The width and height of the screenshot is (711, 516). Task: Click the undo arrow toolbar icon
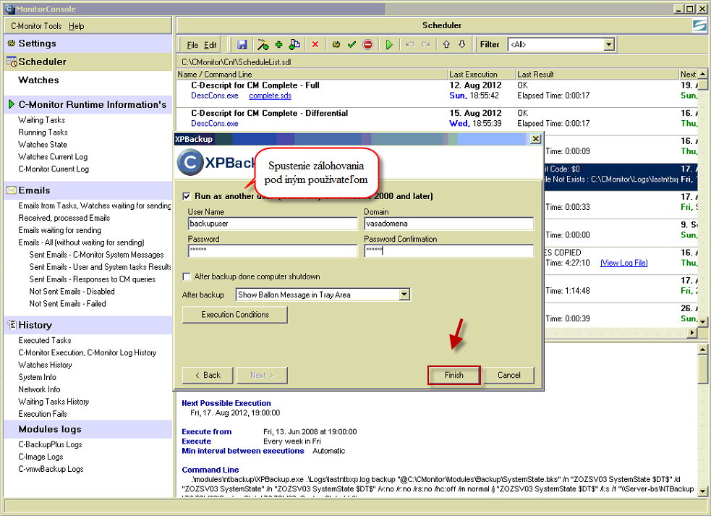[x=410, y=44]
